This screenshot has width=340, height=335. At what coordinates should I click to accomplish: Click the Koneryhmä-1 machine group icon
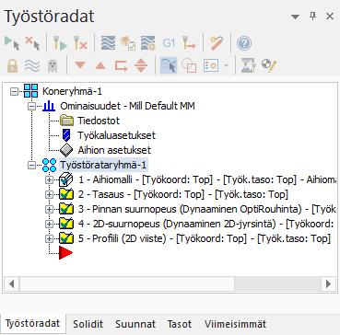(x=31, y=91)
